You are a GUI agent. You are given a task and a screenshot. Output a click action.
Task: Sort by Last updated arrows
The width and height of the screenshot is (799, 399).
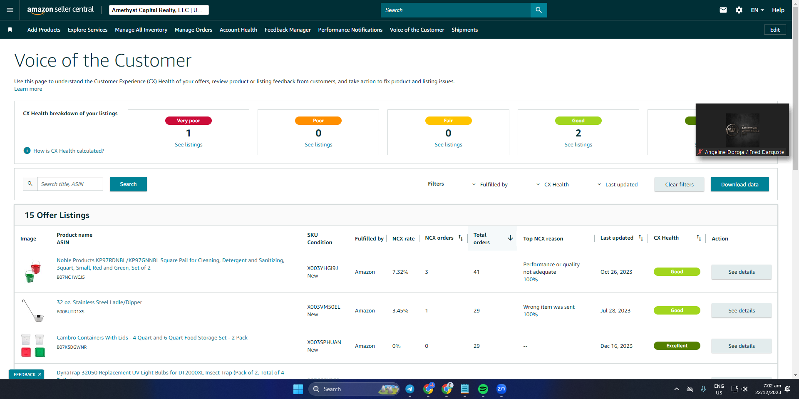coord(641,238)
